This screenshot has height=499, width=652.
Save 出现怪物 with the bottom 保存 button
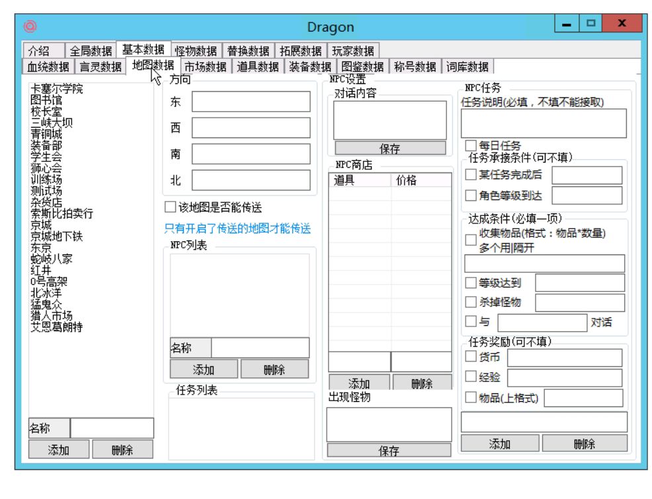pos(389,450)
